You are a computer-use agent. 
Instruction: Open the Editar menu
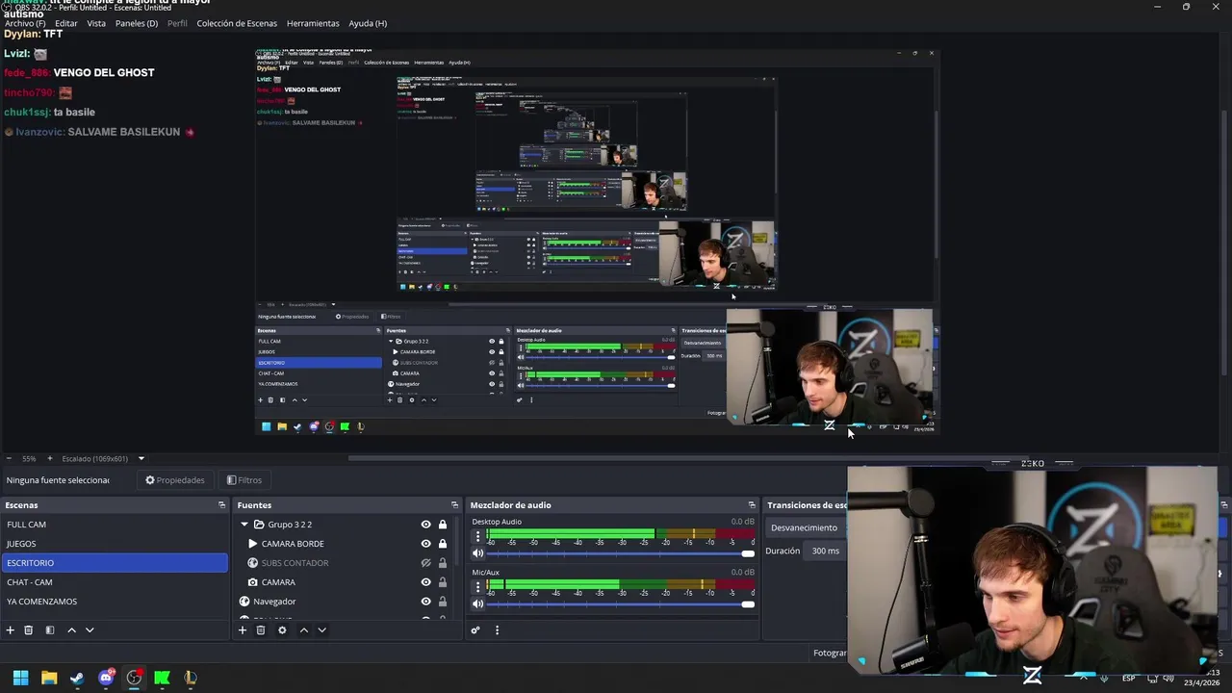66,23
